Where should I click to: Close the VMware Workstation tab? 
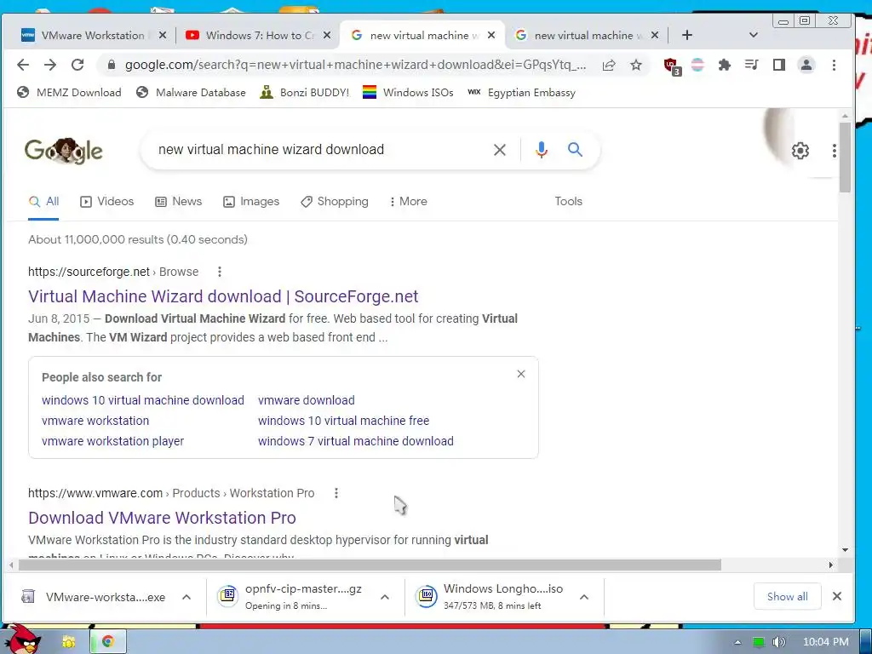coord(163,35)
